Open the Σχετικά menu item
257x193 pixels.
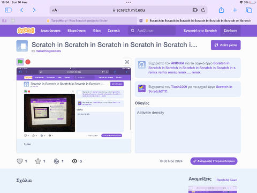pos(114,31)
